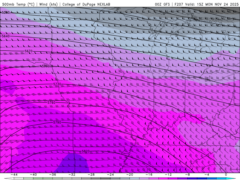Click the 5580 height contour label
This screenshot has width=240, height=180.
point(5,12)
